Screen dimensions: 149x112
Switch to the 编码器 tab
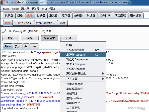pos(79,15)
